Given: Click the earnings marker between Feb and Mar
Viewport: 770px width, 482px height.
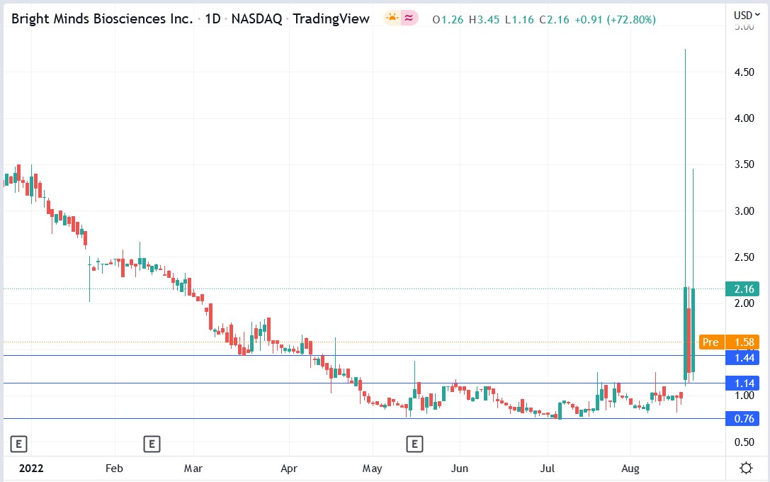Looking at the screenshot, I should [151, 444].
